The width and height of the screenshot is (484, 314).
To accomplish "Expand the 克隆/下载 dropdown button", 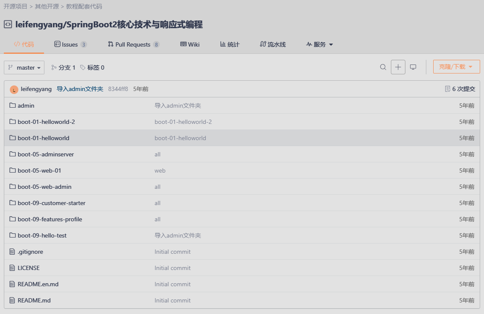I will (456, 67).
